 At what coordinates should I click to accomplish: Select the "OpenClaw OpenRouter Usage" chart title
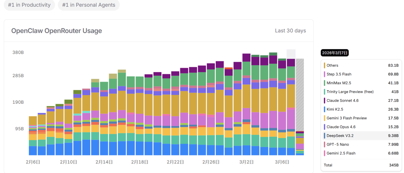click(56, 31)
